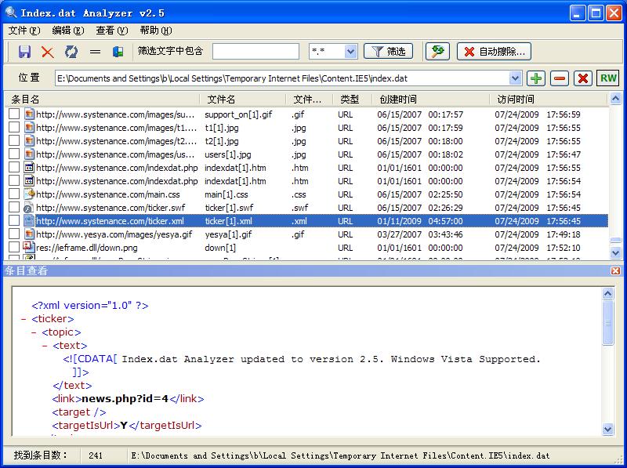Collapse the <text> XML node

(45, 346)
